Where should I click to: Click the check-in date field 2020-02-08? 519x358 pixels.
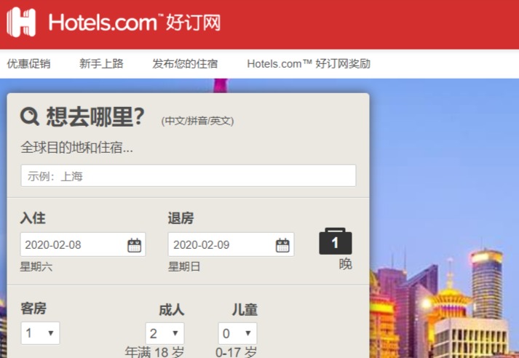(x=83, y=244)
